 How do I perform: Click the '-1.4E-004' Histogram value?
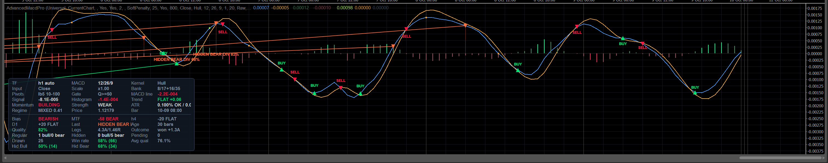coord(108,99)
